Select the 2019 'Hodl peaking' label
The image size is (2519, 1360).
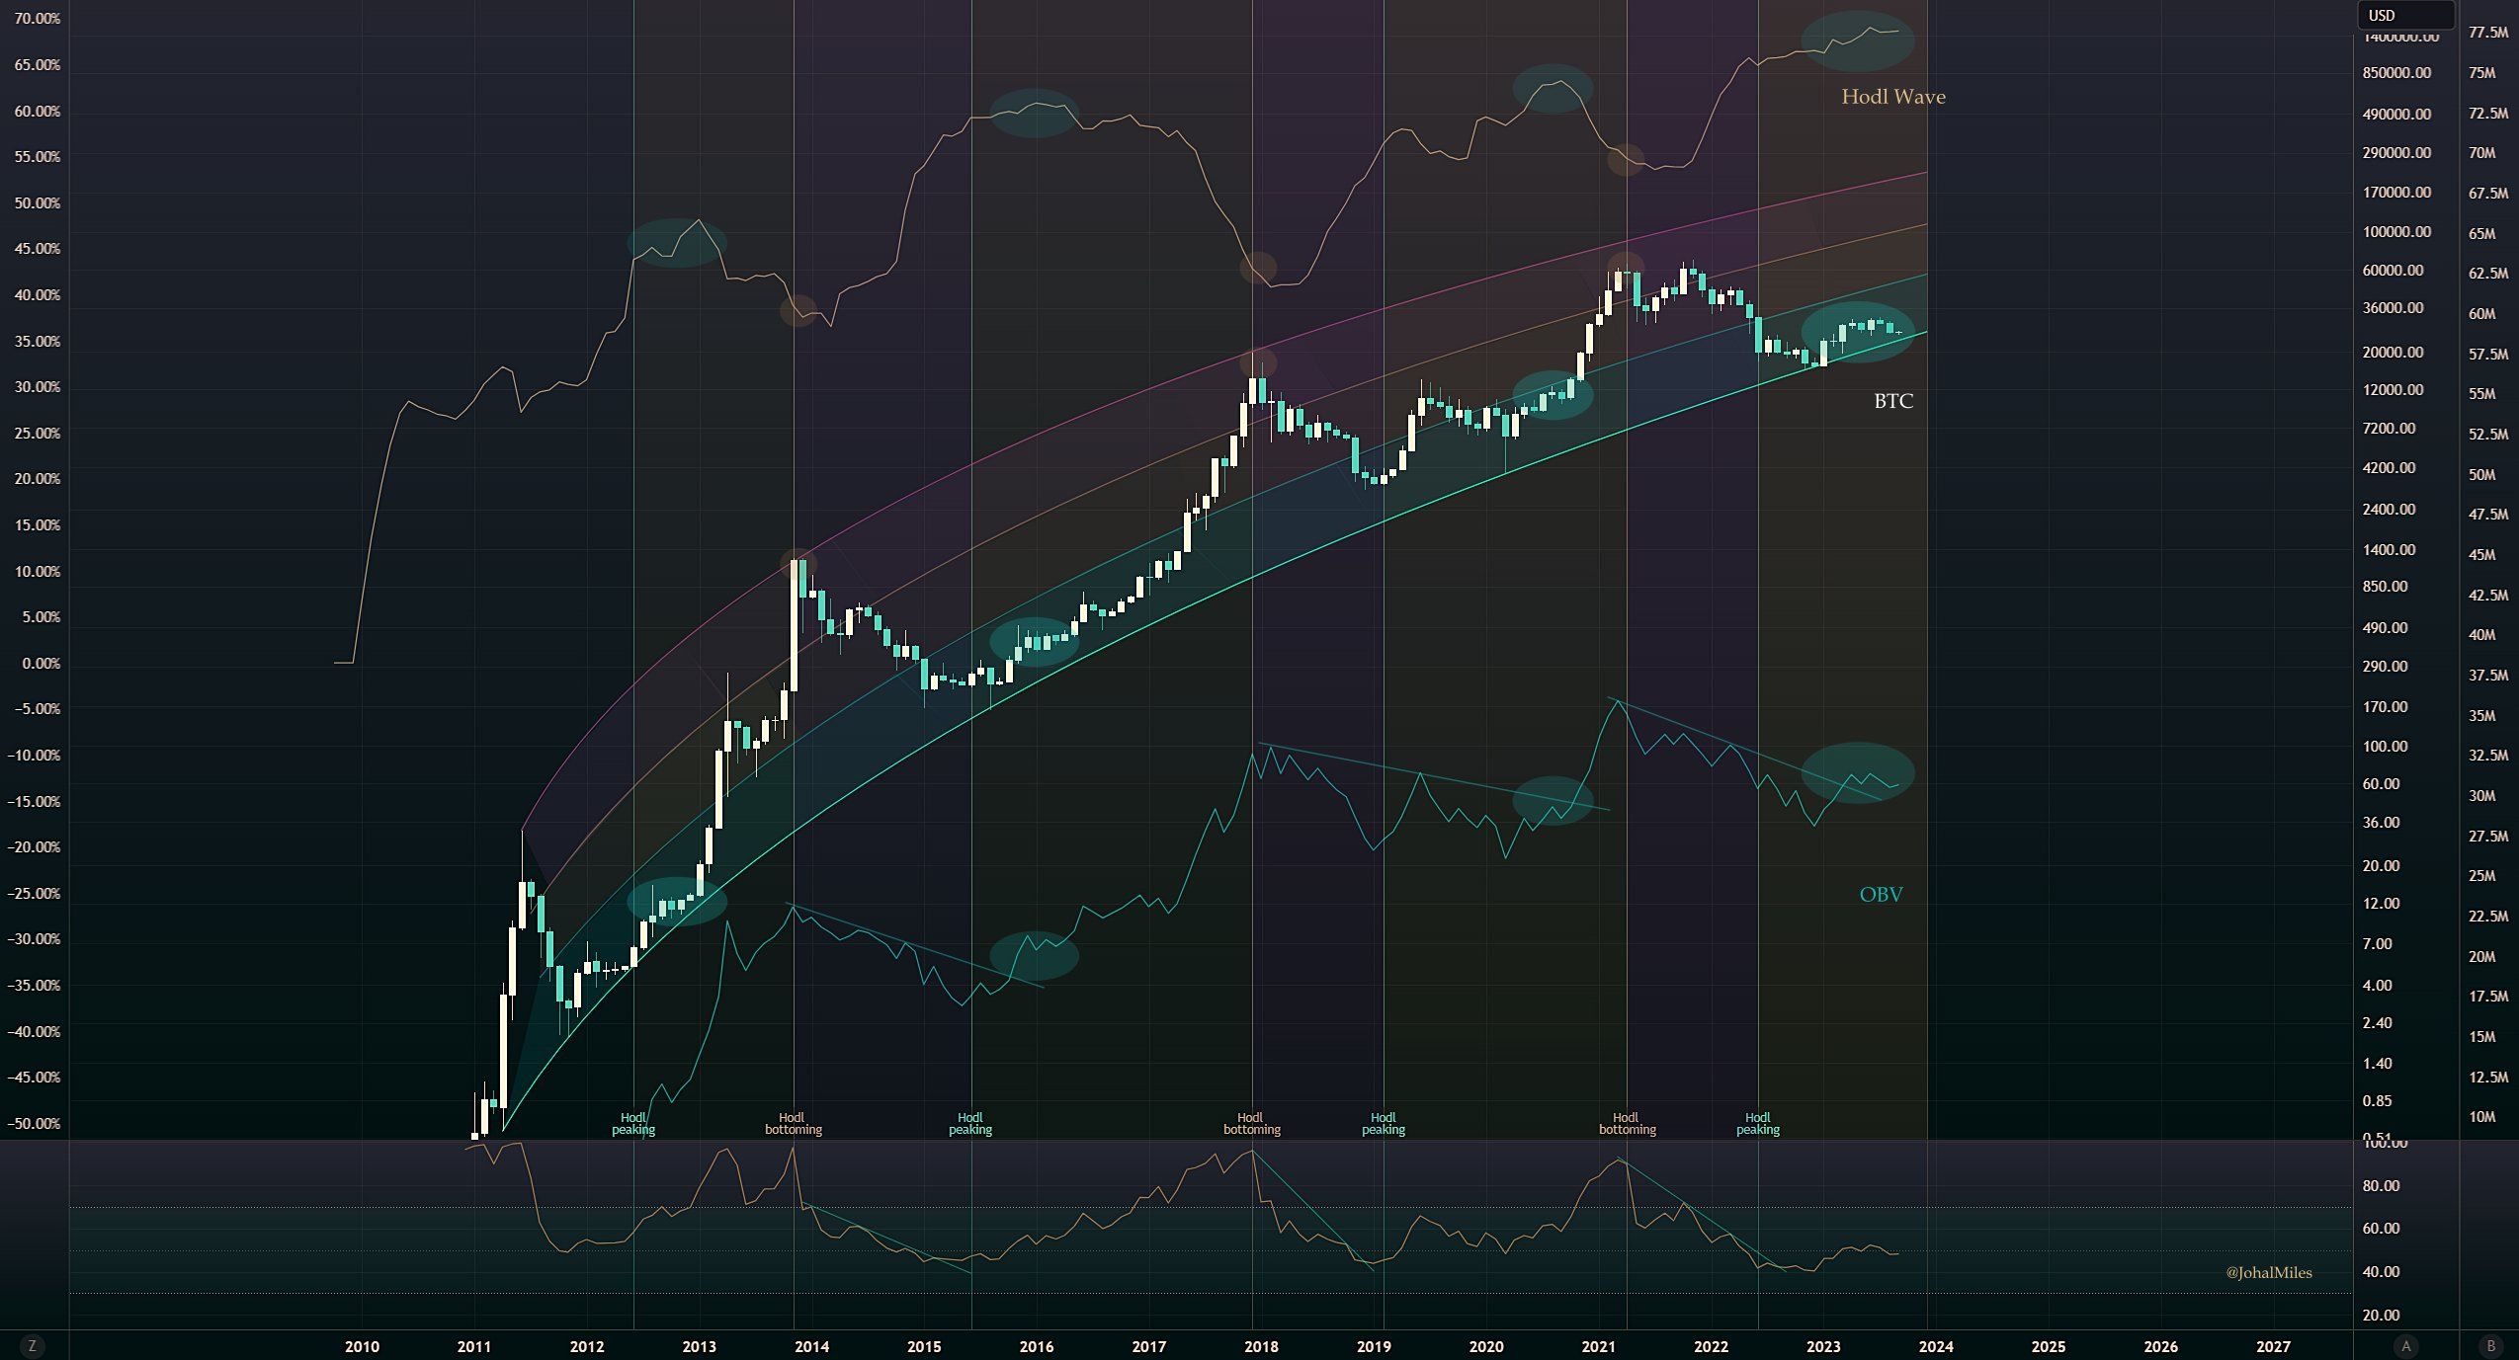tap(1383, 1124)
